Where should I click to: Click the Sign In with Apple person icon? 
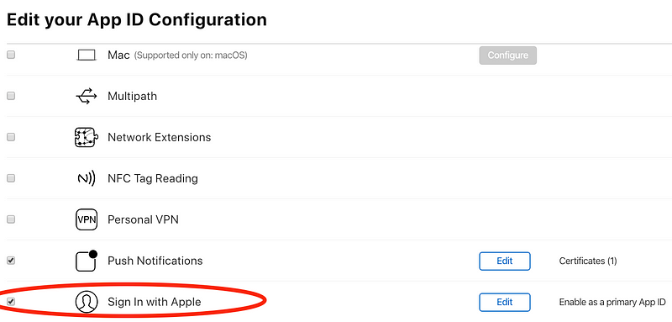tap(87, 302)
